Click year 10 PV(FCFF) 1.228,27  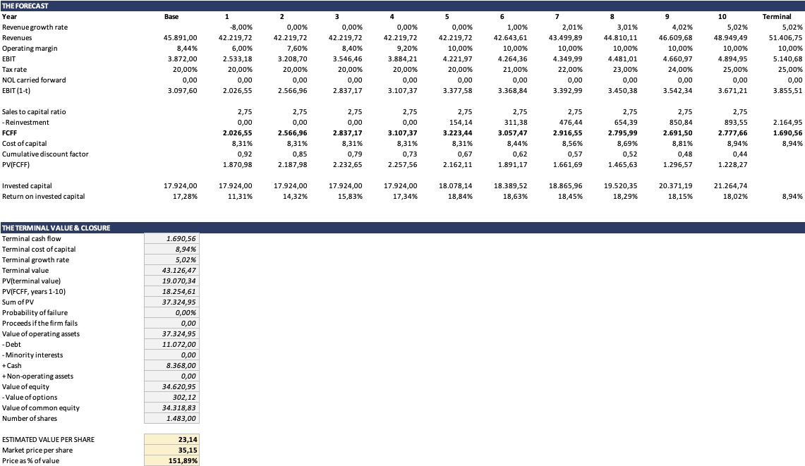click(x=732, y=165)
